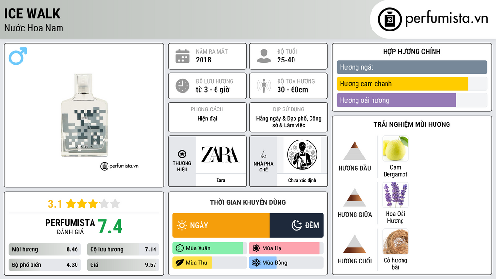
Task: Click the Cỏ hương bài note image
Action: [395, 241]
